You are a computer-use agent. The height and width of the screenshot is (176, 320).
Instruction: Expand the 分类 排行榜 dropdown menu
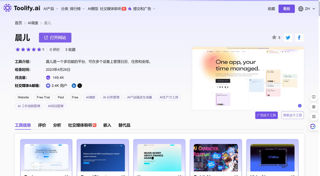click(73, 9)
